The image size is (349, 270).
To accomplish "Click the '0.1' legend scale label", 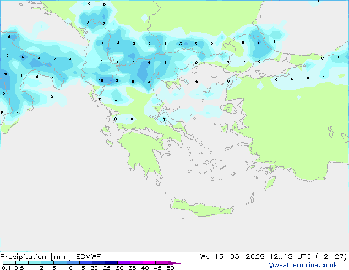I will 6,268.
